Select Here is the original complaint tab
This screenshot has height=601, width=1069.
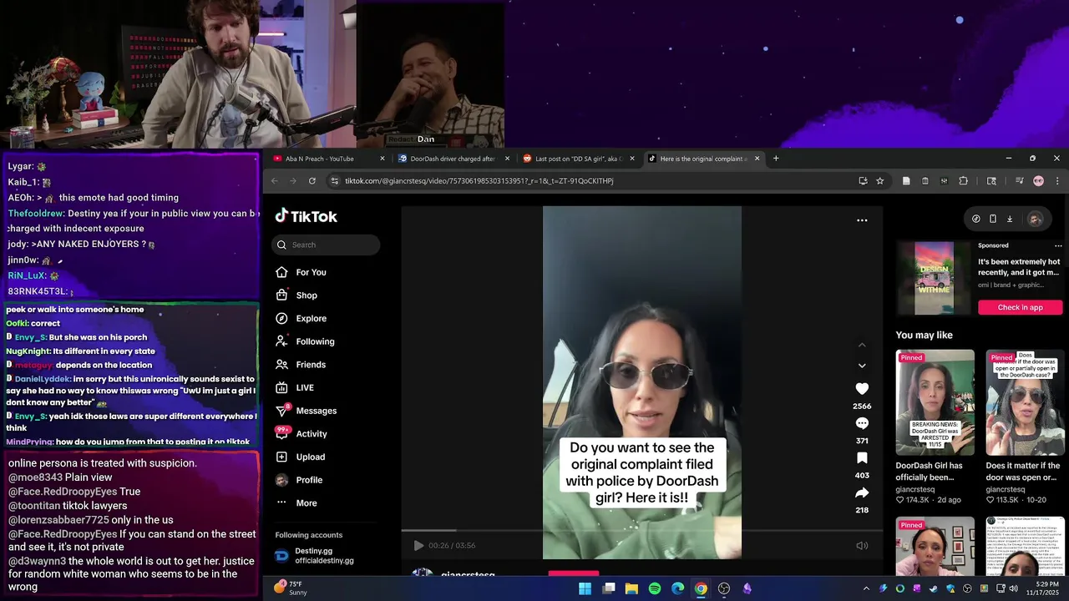click(x=703, y=159)
